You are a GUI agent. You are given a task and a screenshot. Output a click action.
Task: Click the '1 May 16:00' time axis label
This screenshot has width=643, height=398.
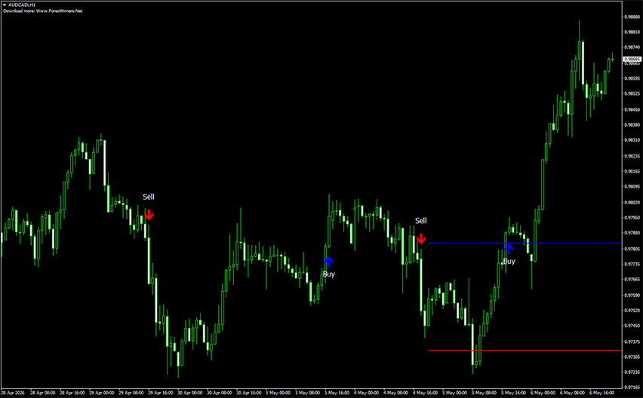[337, 393]
